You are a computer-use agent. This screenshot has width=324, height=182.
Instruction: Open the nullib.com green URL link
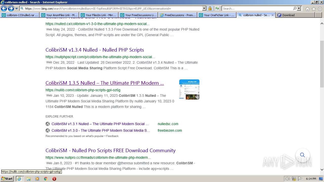tap(83, 90)
